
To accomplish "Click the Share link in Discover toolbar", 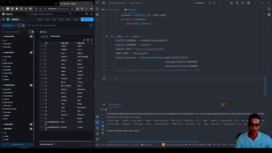I will pos(61,20).
